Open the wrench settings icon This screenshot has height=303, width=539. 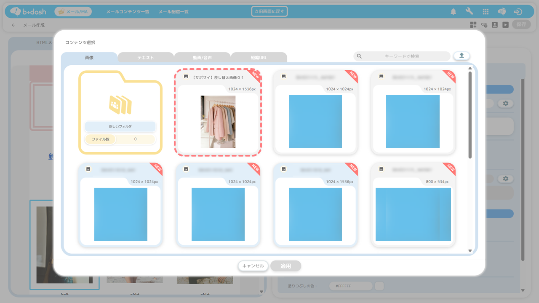[469, 12]
